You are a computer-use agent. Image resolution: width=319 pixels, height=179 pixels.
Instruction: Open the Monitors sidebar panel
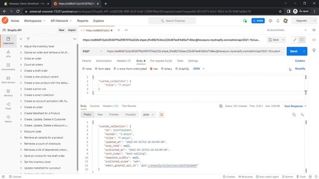point(8,93)
